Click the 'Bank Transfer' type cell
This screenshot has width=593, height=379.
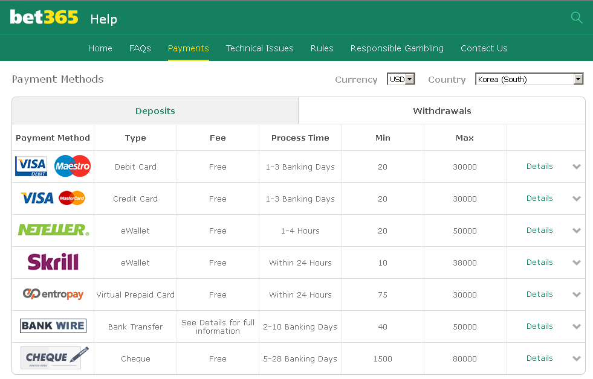point(135,327)
